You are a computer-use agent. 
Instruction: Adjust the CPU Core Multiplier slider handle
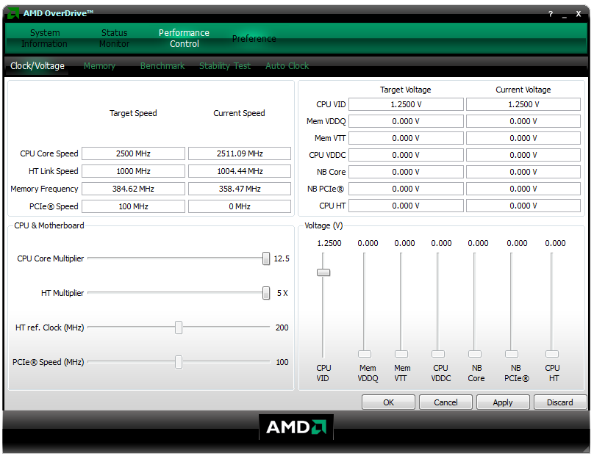point(266,258)
